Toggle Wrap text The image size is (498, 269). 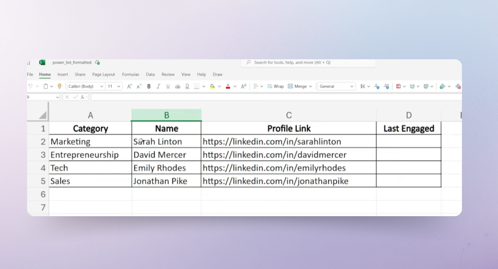point(275,86)
